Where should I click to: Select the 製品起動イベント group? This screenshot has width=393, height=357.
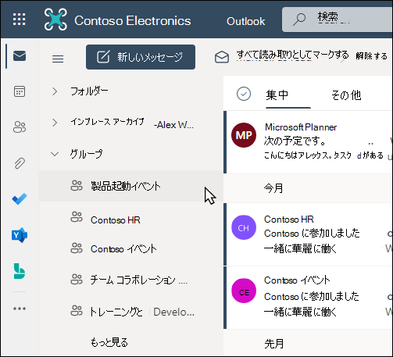131,186
